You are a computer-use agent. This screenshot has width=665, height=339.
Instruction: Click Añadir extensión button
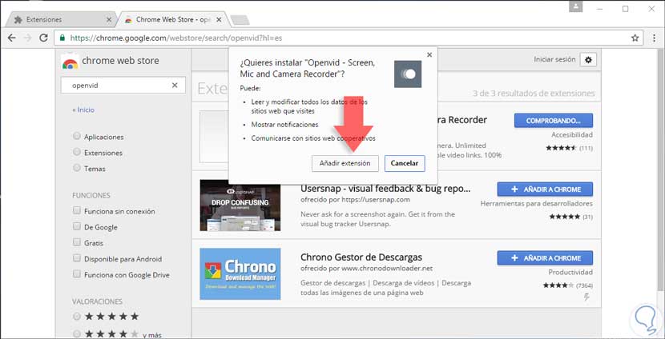point(345,163)
